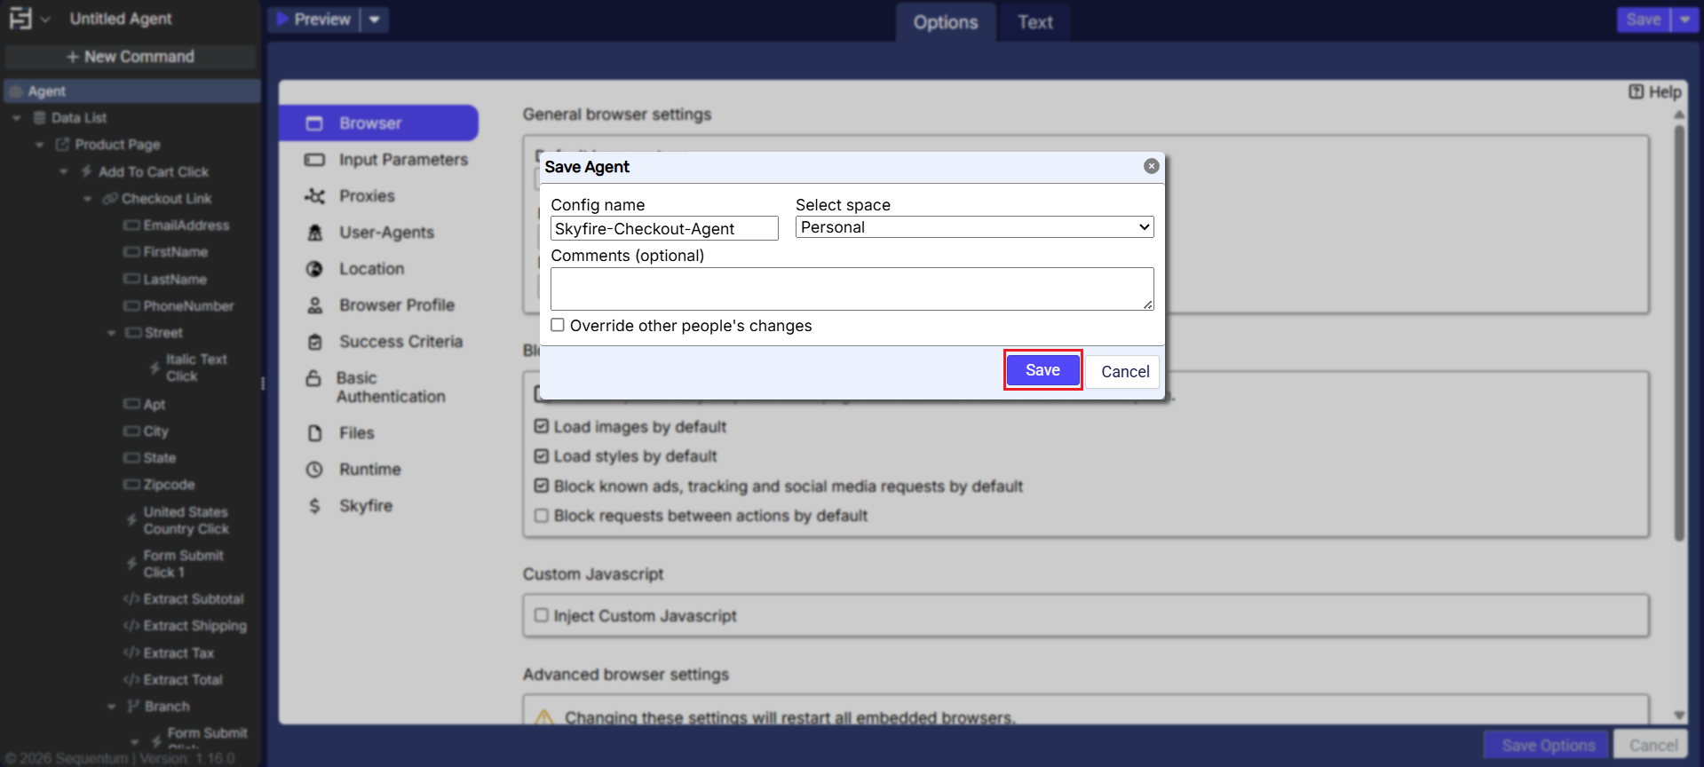Image resolution: width=1704 pixels, height=767 pixels.
Task: Switch to the Text tab
Action: click(x=1034, y=22)
